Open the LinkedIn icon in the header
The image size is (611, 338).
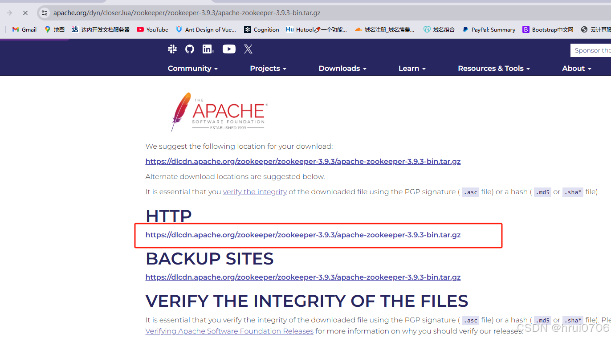208,49
